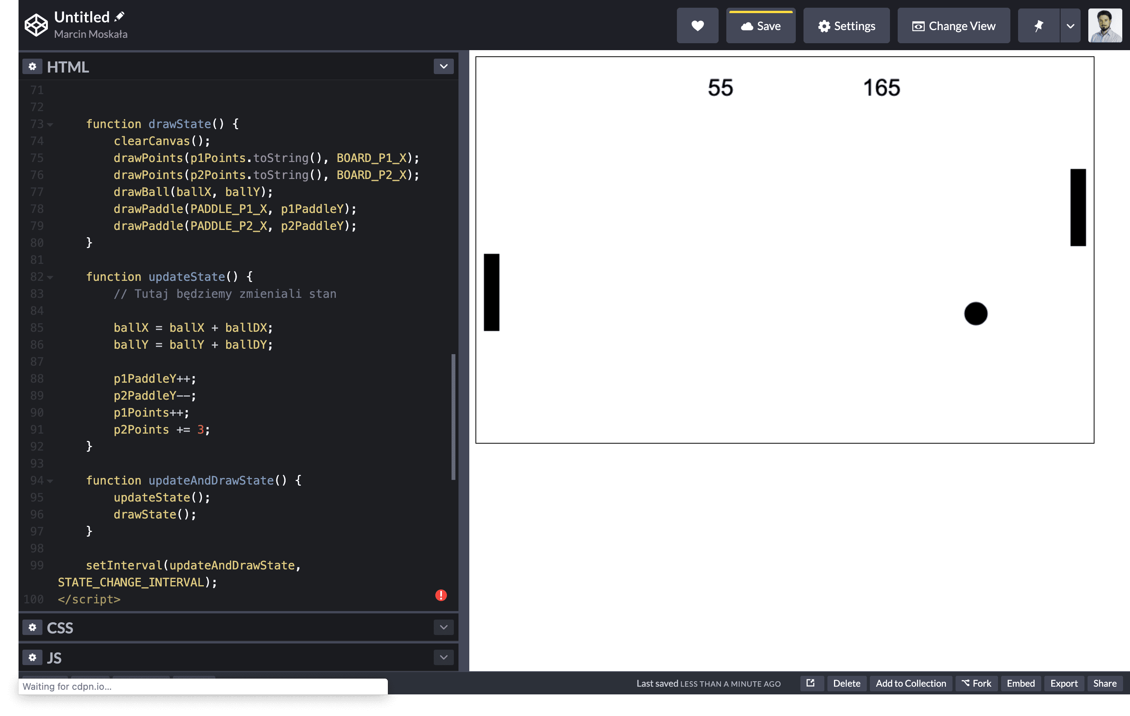Click the heart icon button
The image size is (1130, 716).
(697, 26)
